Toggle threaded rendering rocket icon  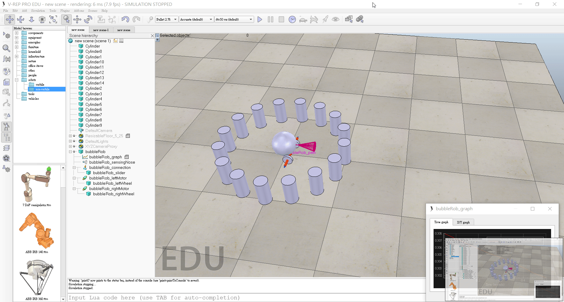pyautogui.click(x=325, y=19)
